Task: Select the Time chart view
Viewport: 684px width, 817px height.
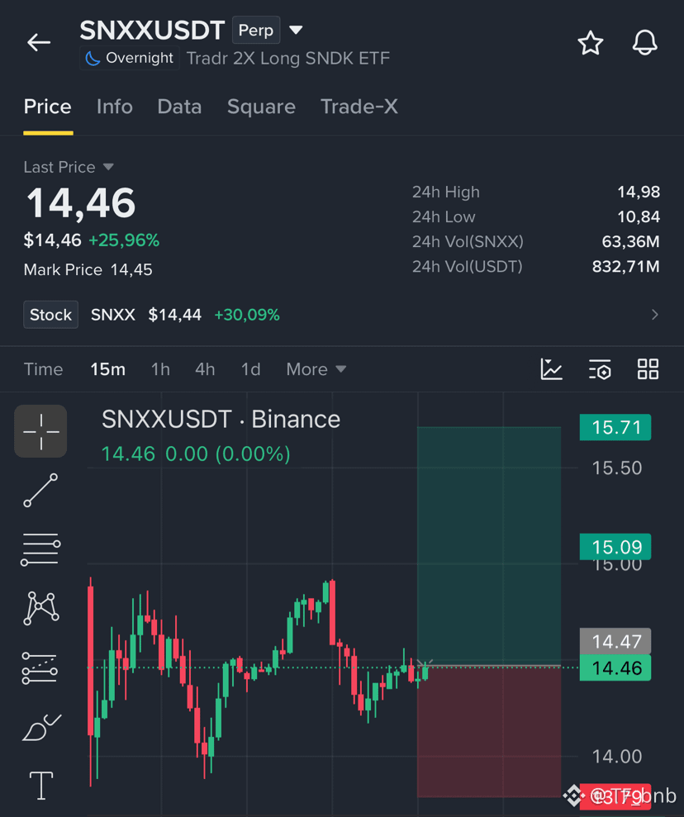Action: 43,369
